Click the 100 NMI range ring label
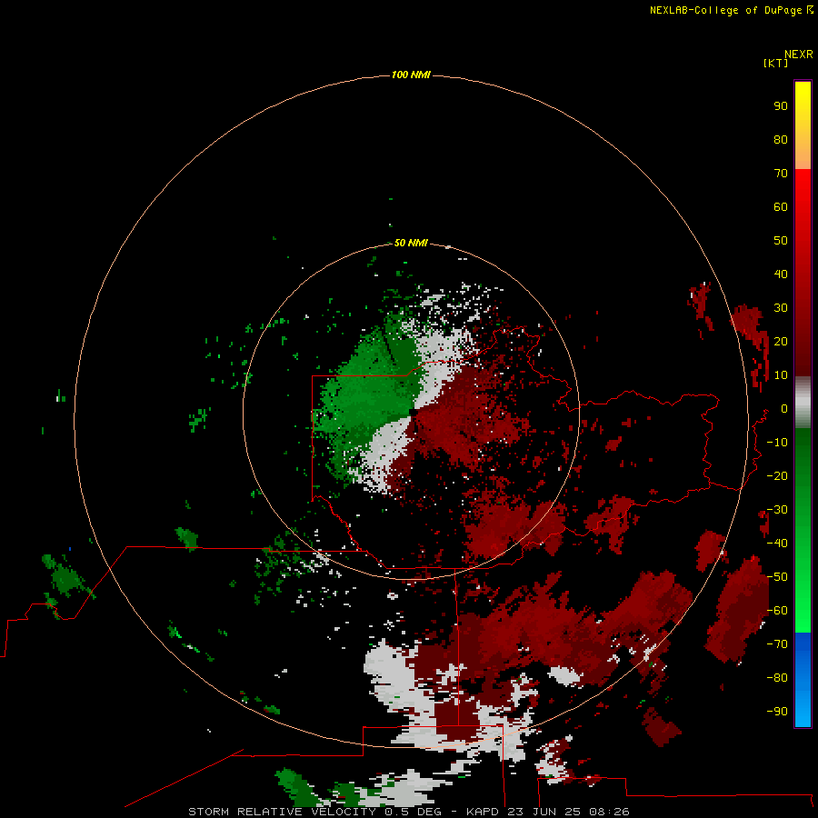 coord(411,75)
